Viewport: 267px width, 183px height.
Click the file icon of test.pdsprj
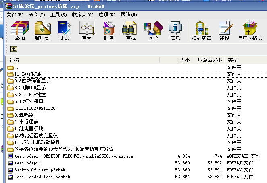coord(10,163)
